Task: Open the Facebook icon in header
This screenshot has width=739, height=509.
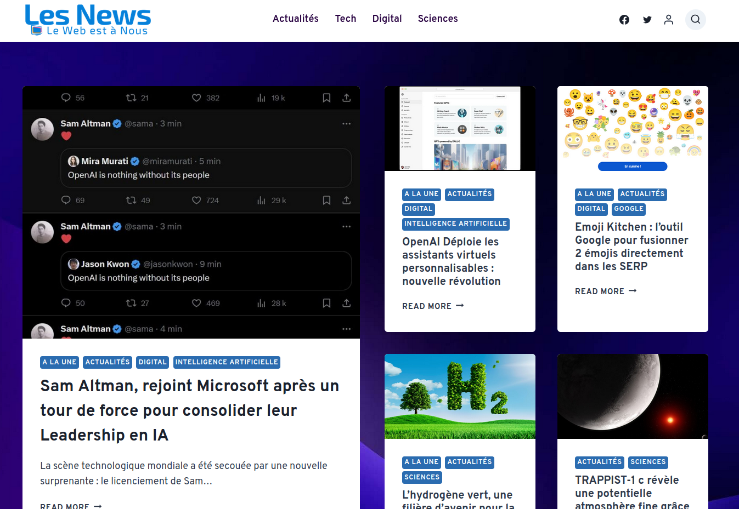Action: coord(624,20)
